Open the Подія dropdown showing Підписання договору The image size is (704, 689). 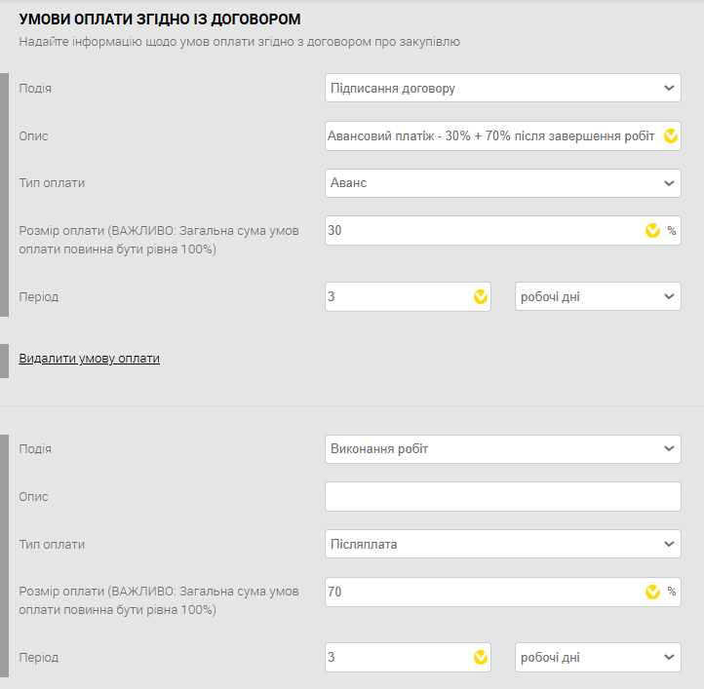pos(502,89)
